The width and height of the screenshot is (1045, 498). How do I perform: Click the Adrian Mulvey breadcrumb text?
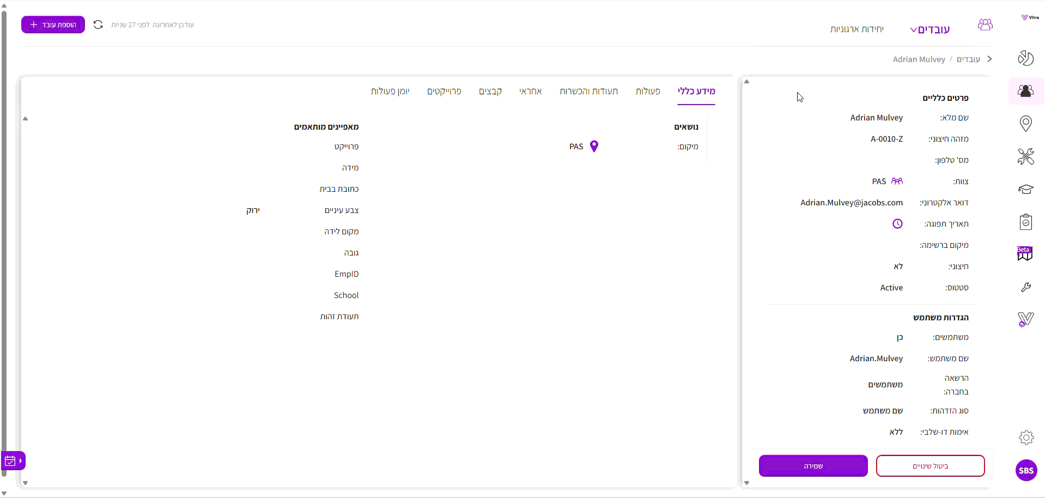(919, 59)
